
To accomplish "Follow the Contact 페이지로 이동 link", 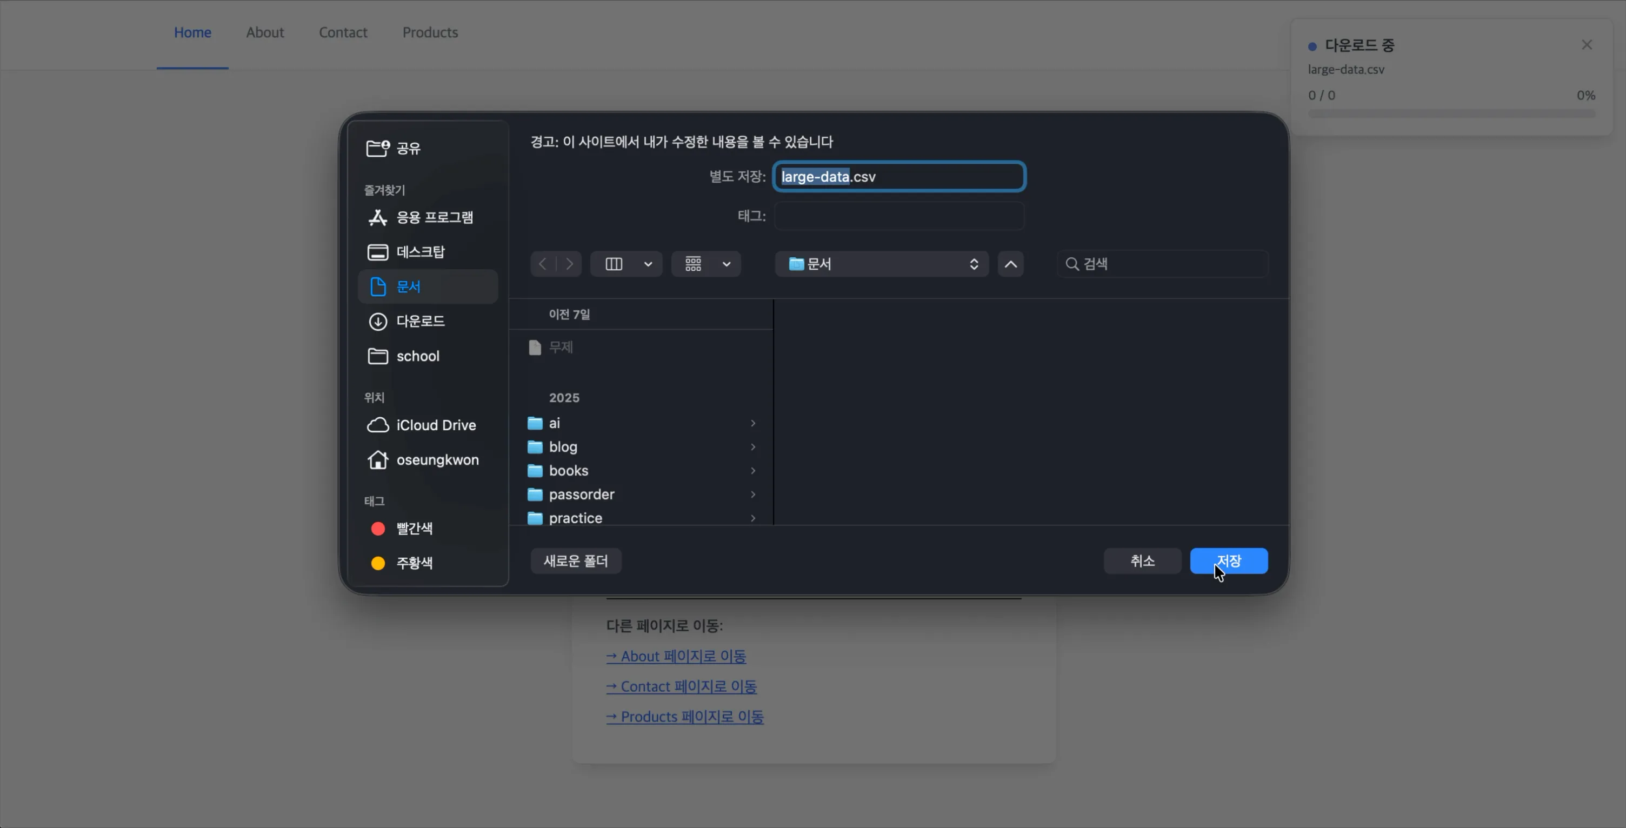I will coord(682,686).
